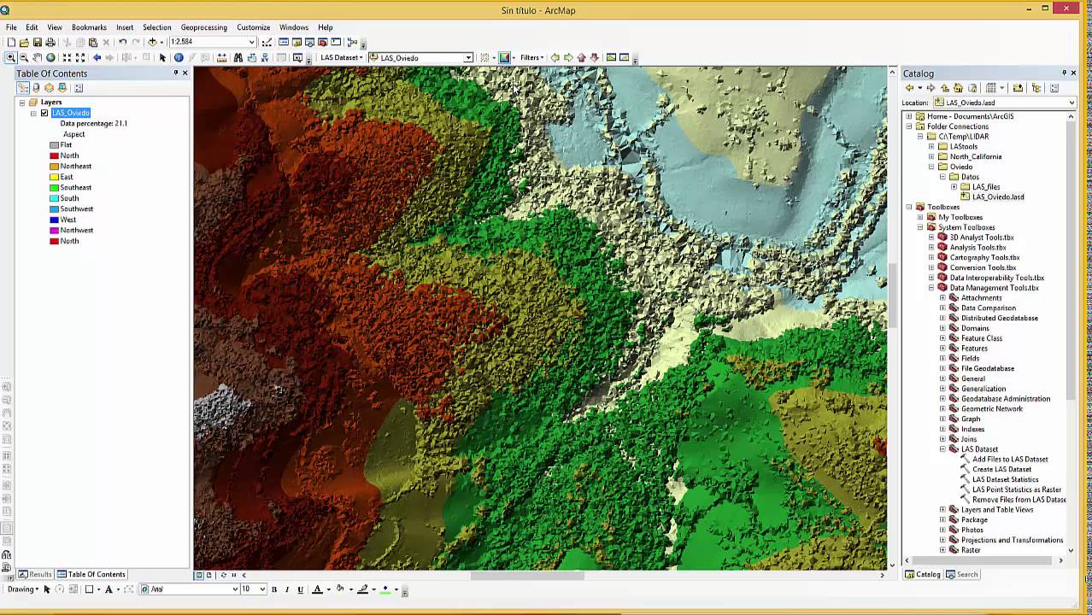This screenshot has width=1092, height=615.
Task: Collapse the Data Management Tools toolbox
Action: coord(931,288)
